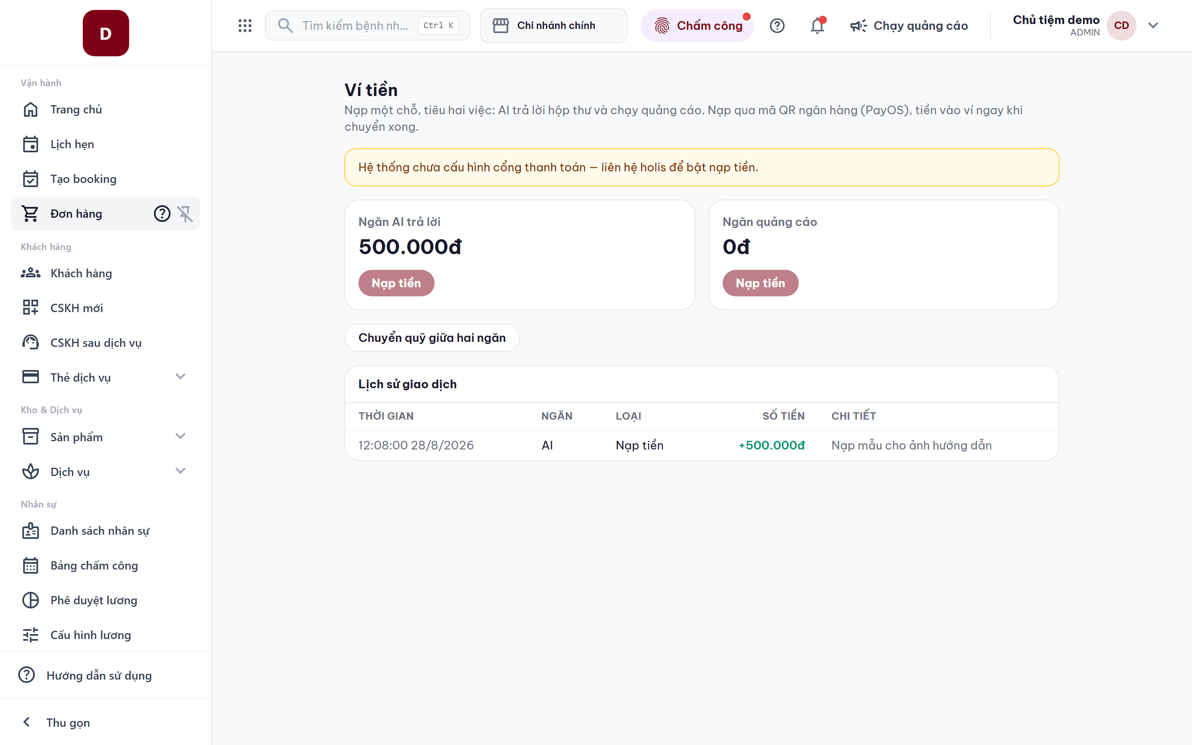The width and height of the screenshot is (1192, 745).
Task: Open the apps grid launcher icon
Action: click(245, 26)
